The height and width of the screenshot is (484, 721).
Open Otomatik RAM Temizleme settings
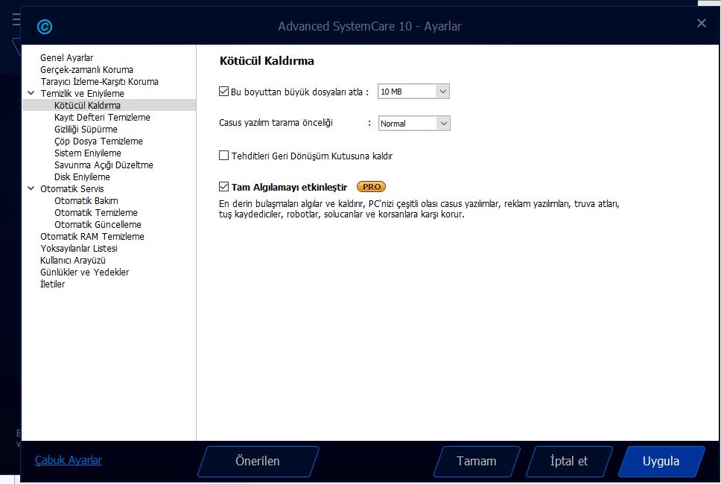pyautogui.click(x=92, y=237)
